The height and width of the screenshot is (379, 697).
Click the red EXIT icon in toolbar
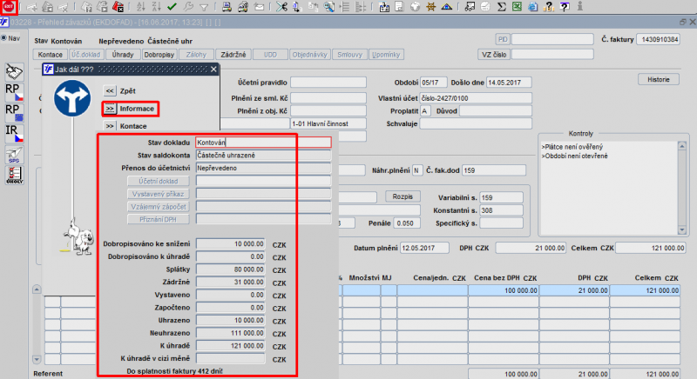coord(9,8)
